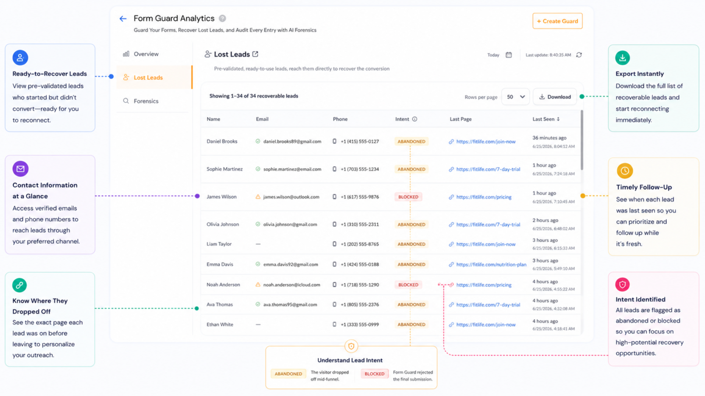Screen dimensions: 705x396
Task: Expand the Rows per page 50 dropdown
Action: click(x=515, y=97)
